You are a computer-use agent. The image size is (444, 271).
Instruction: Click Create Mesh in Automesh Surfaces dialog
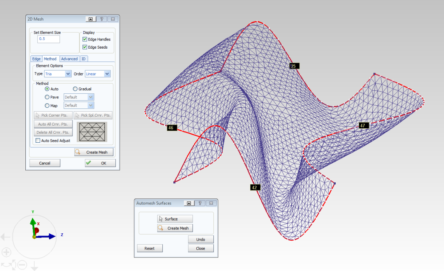(175, 228)
